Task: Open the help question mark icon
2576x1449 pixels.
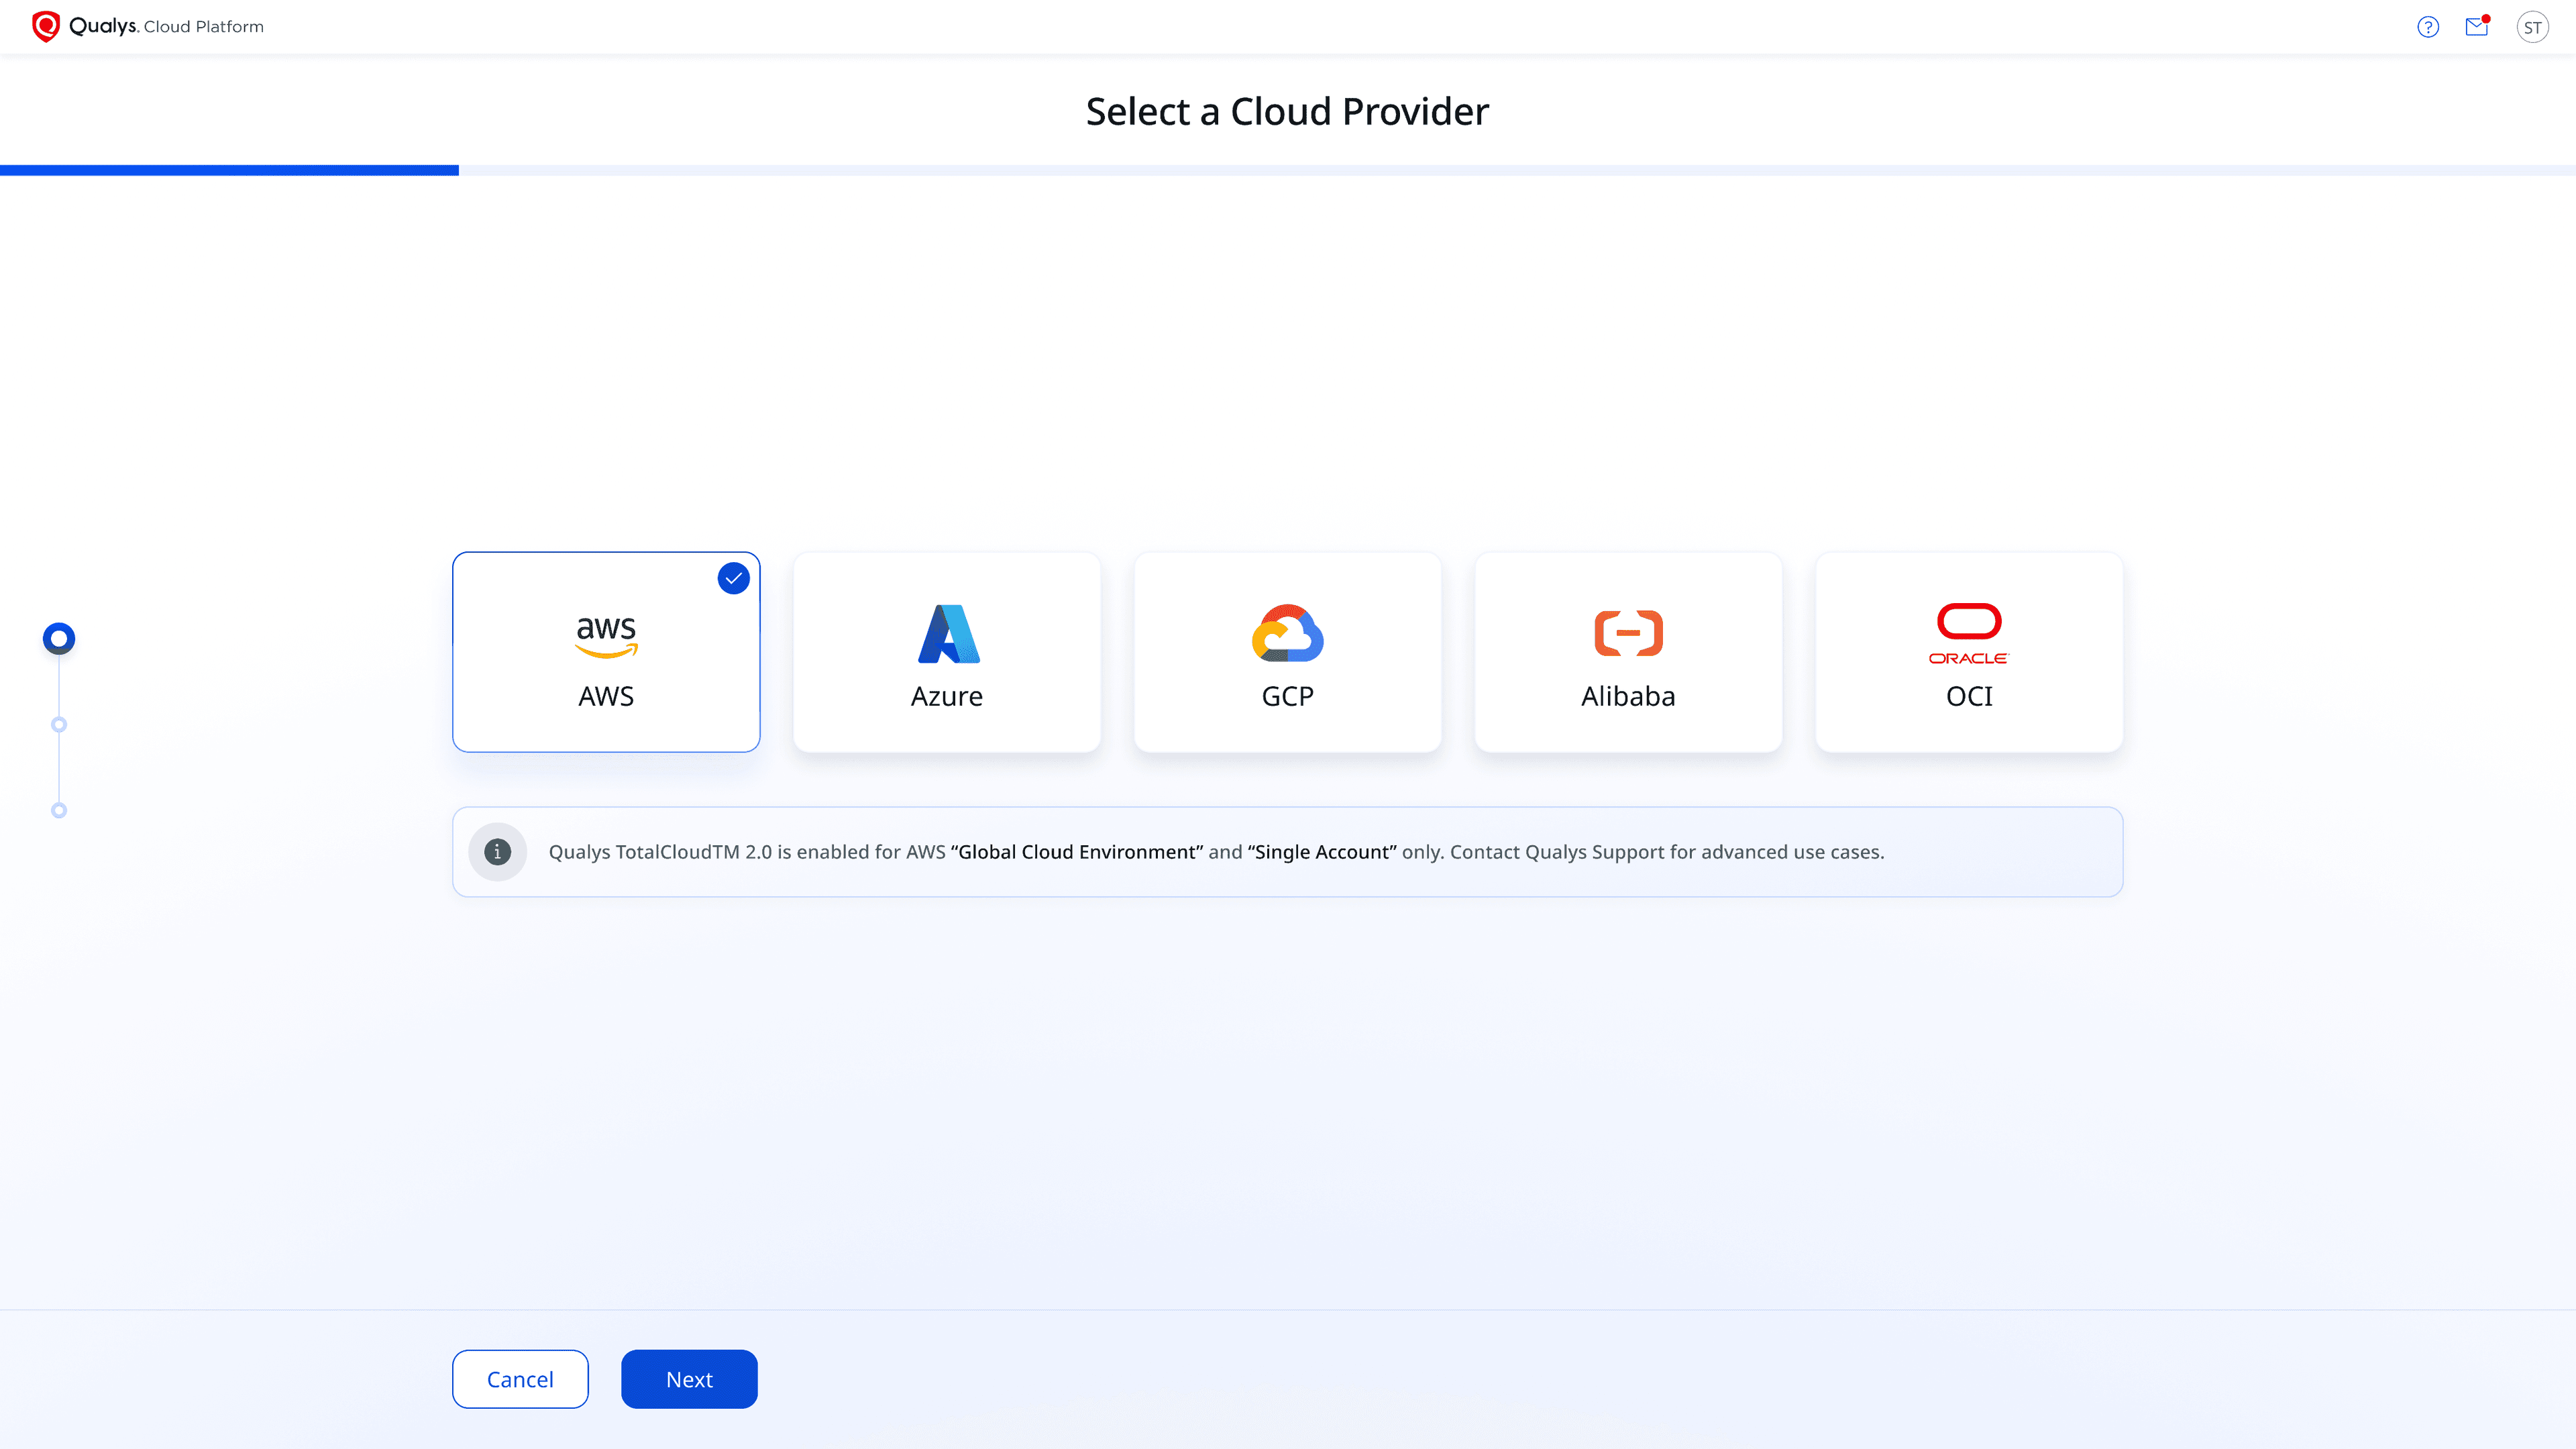Action: coord(2428,27)
